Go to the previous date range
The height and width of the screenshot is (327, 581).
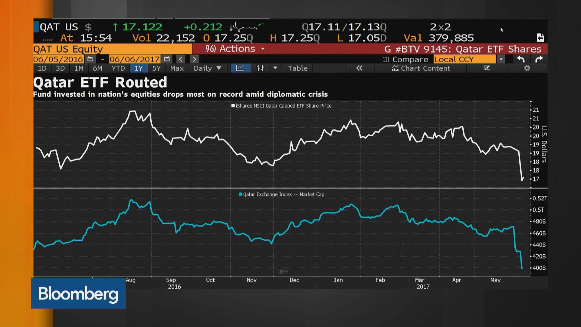(x=180, y=59)
